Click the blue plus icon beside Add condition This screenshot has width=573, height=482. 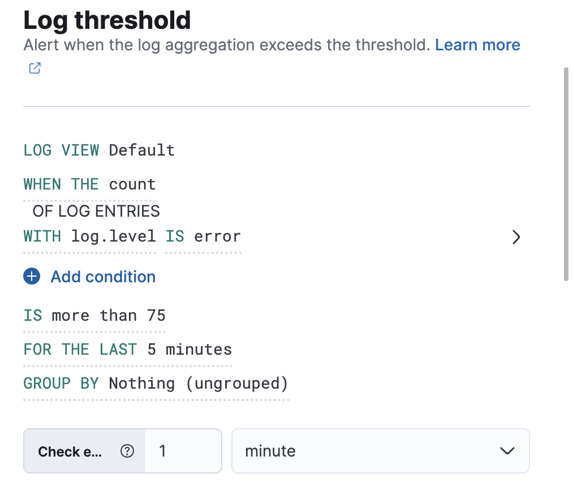click(x=32, y=276)
